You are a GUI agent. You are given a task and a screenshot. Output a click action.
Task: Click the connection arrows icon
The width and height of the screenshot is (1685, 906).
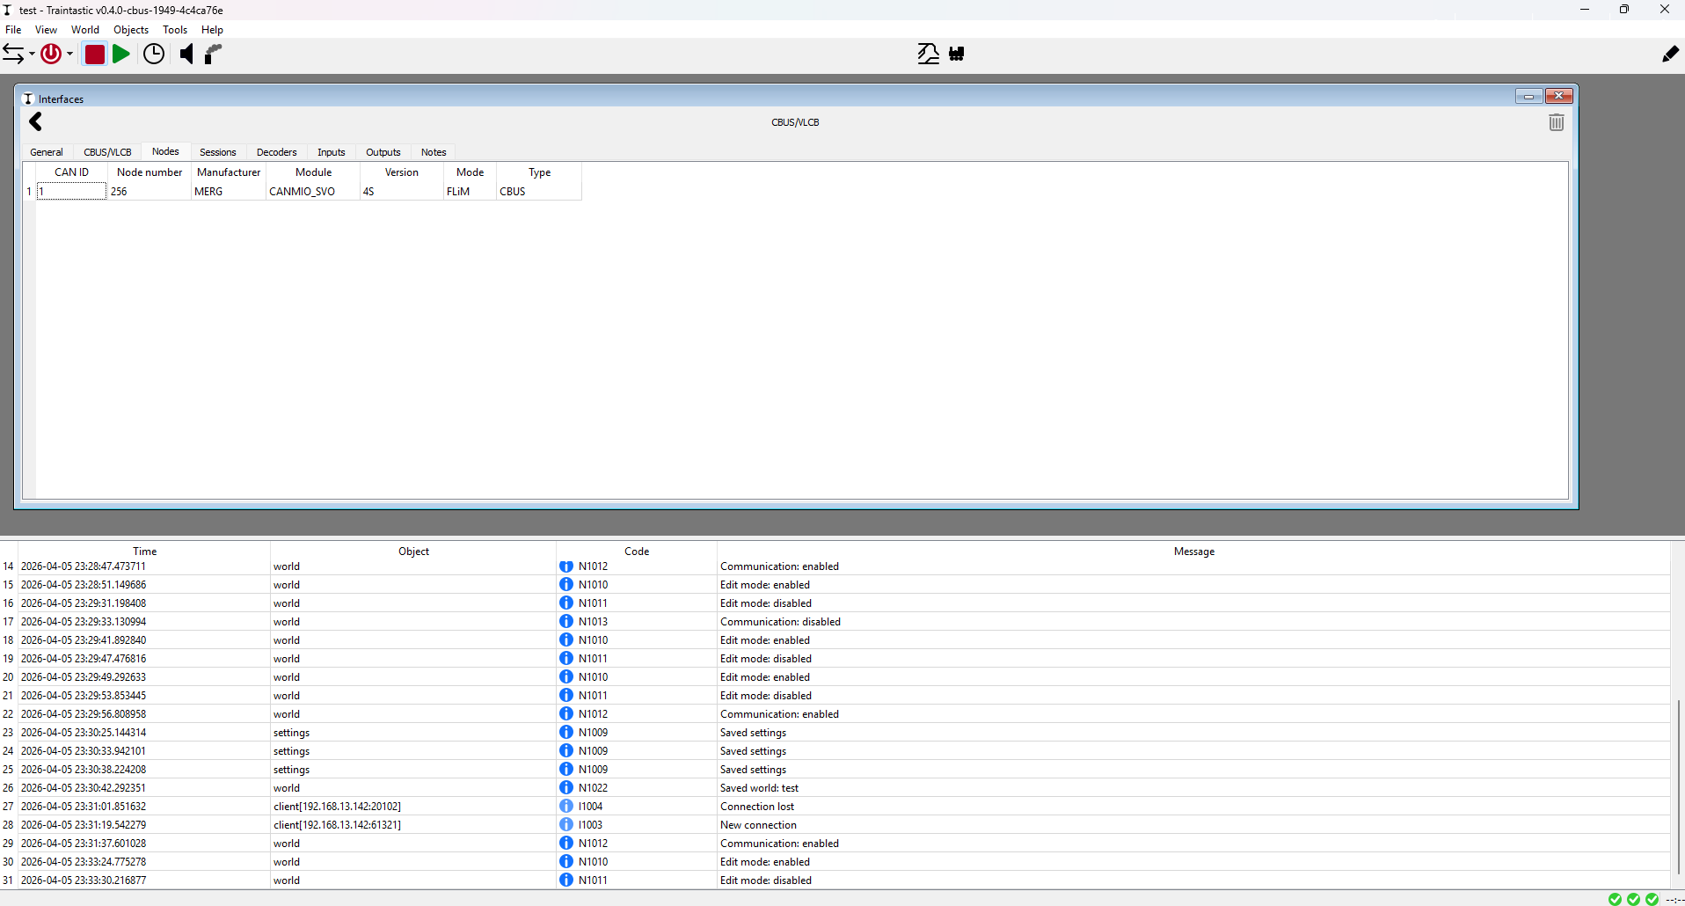(x=13, y=55)
